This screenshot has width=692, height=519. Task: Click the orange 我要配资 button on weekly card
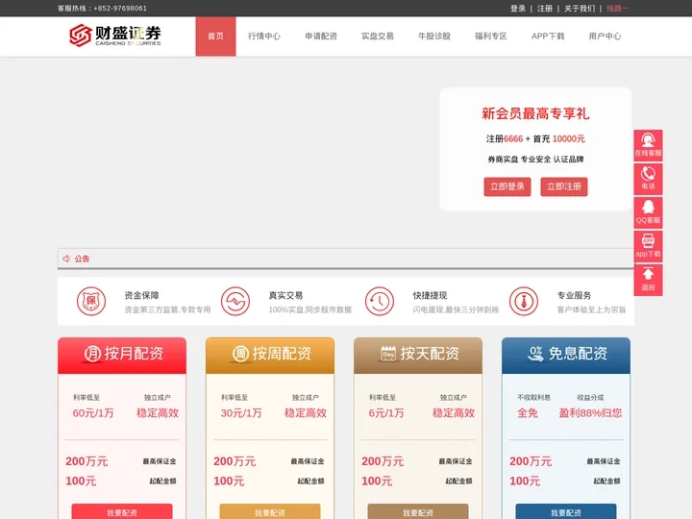(x=270, y=512)
